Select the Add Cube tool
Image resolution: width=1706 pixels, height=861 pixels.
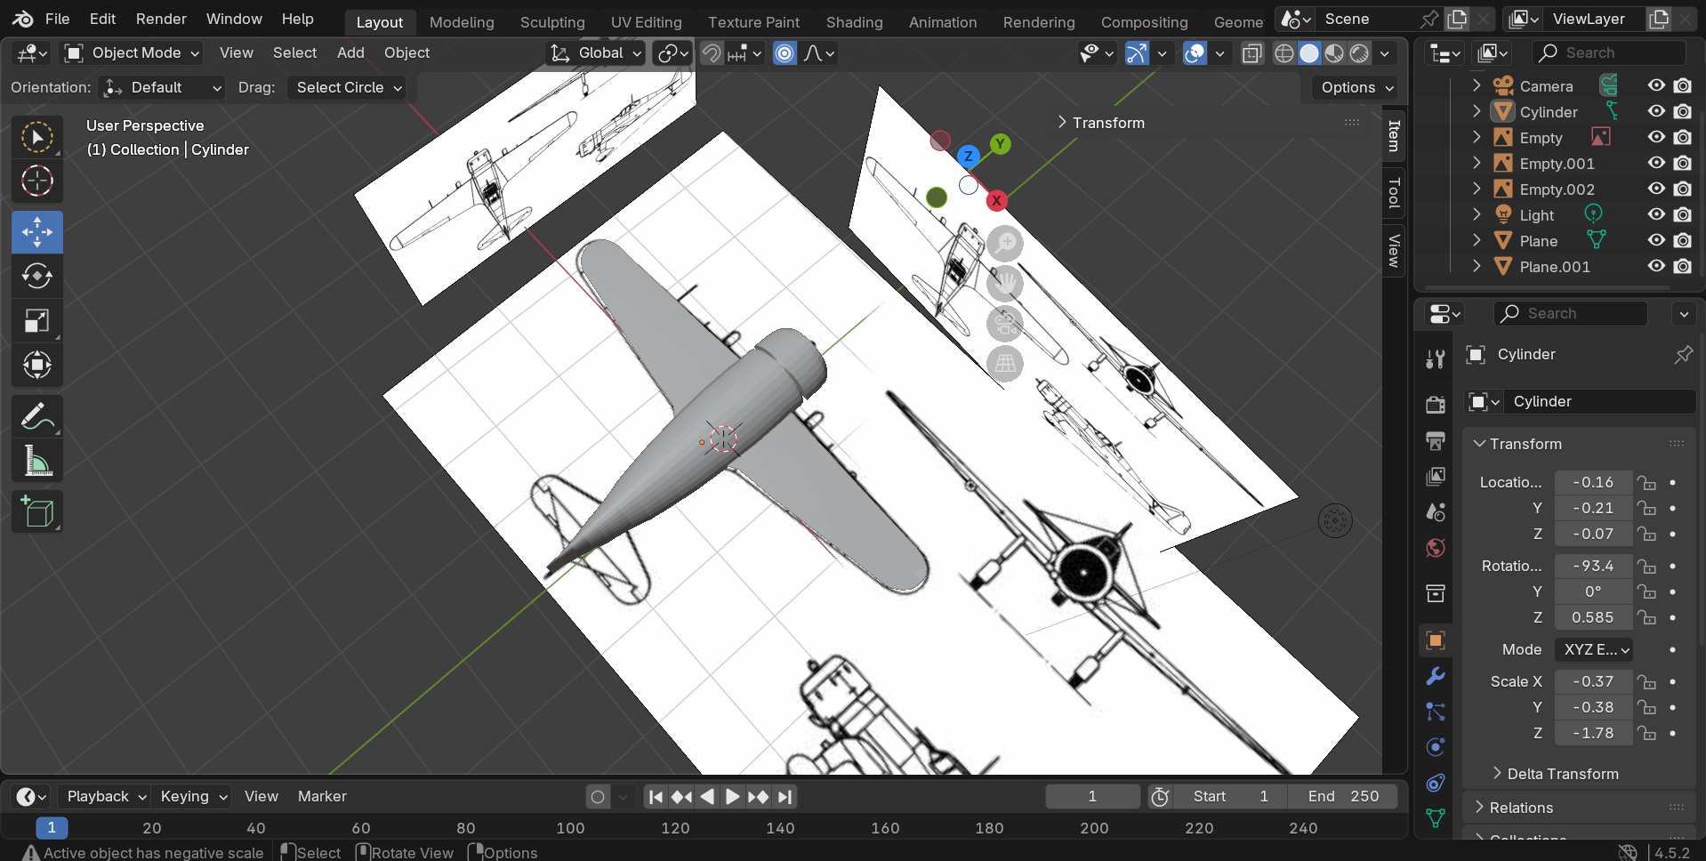pos(37,511)
